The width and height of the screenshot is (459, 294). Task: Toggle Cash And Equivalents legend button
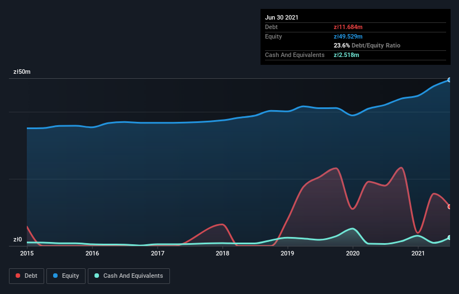point(129,276)
